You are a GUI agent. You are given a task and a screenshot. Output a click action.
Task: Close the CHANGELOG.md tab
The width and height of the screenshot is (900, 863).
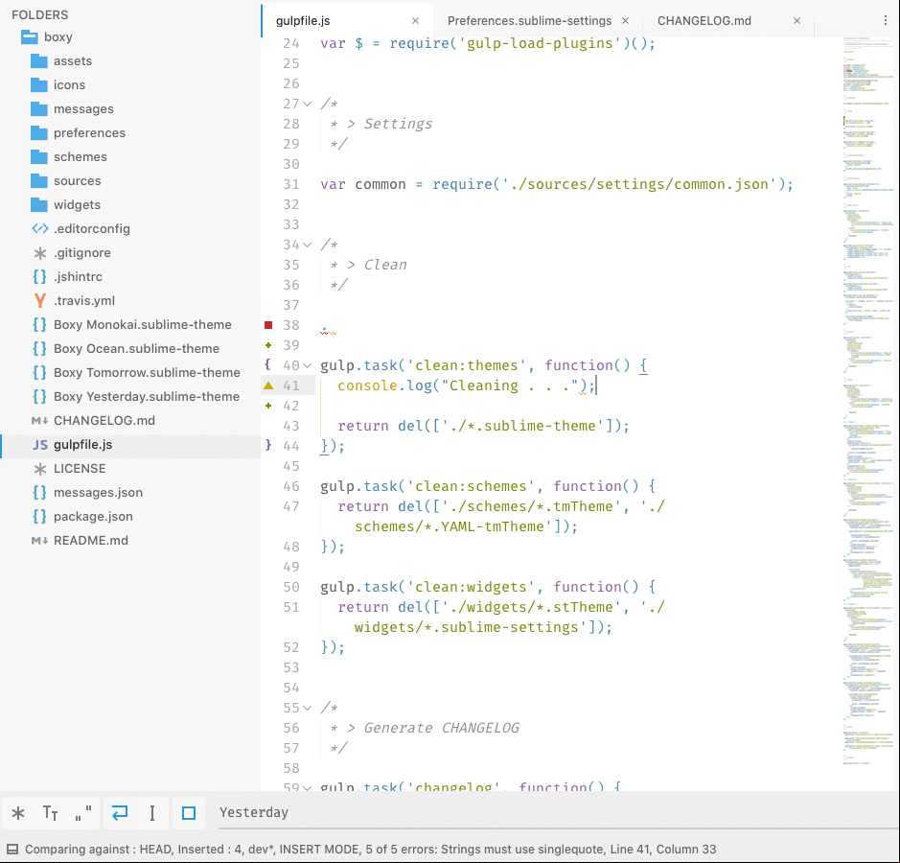click(x=796, y=21)
